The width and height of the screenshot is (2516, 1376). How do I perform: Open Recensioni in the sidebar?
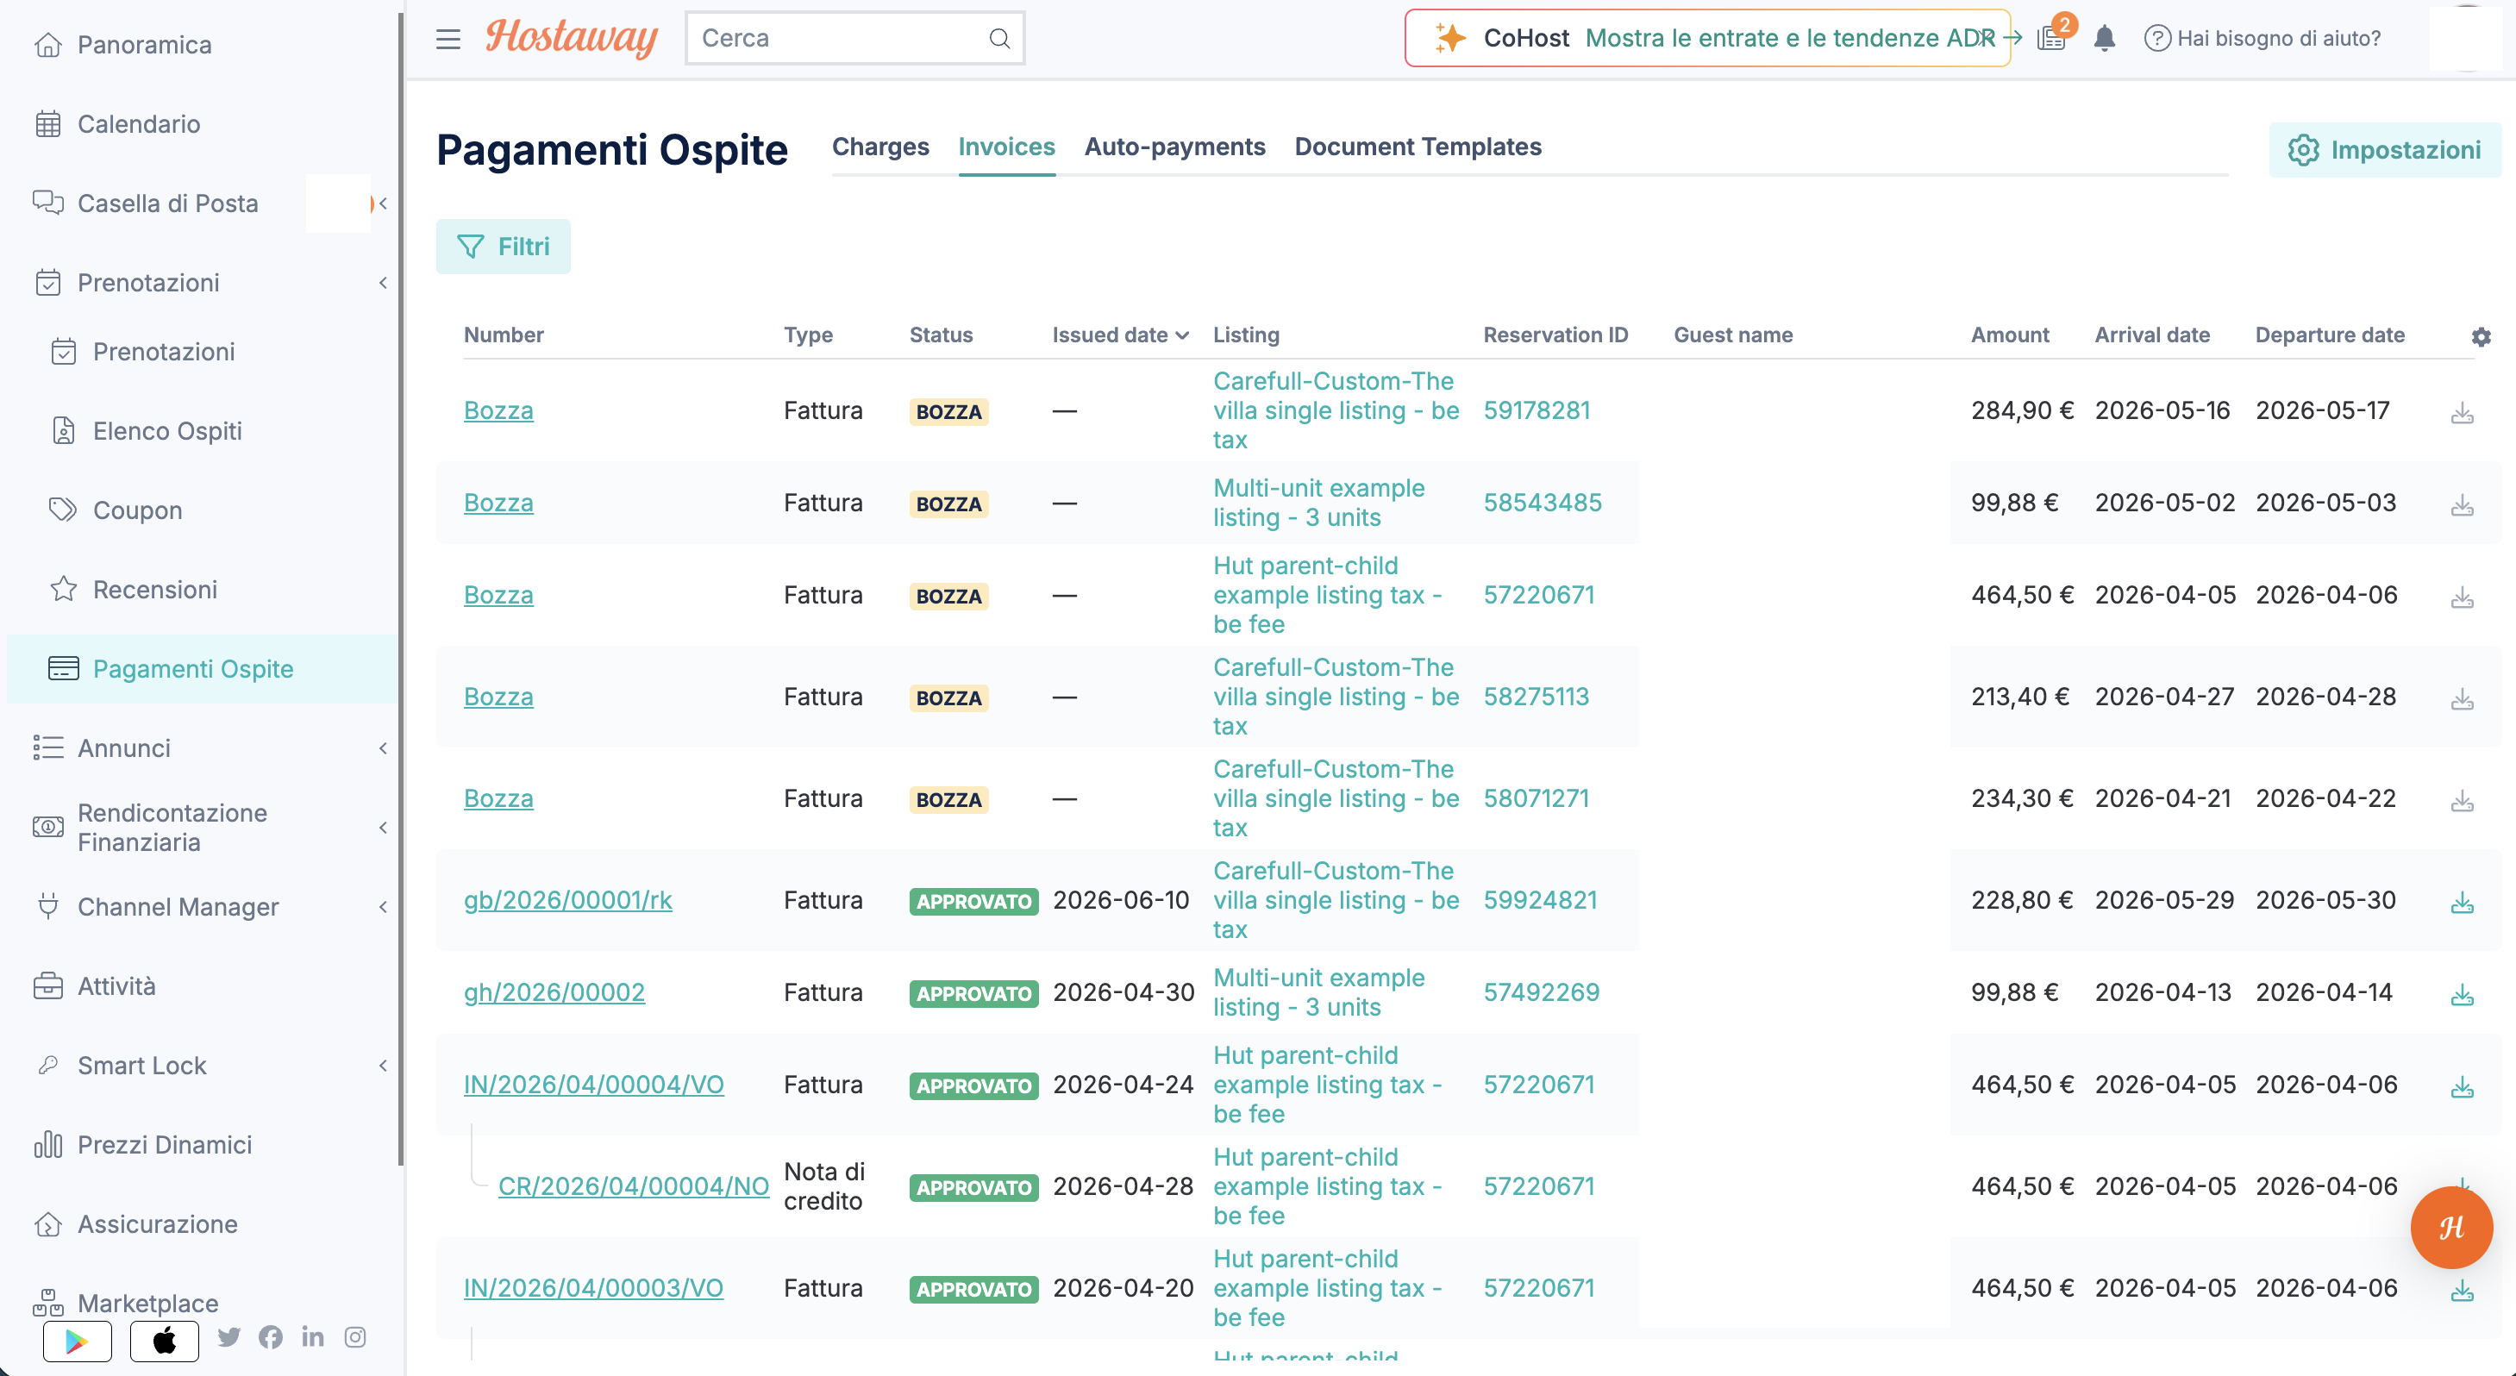coord(154,589)
